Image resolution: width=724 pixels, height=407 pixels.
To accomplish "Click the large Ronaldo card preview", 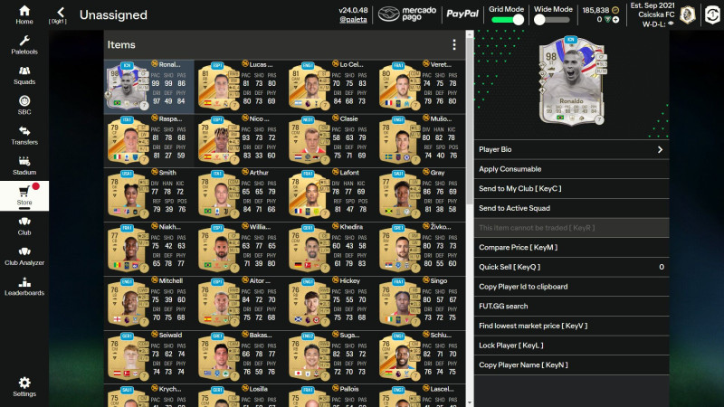I will pos(572,81).
